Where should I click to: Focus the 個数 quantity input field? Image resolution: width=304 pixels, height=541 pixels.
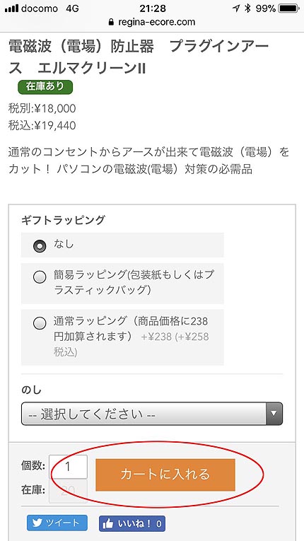click(x=69, y=467)
